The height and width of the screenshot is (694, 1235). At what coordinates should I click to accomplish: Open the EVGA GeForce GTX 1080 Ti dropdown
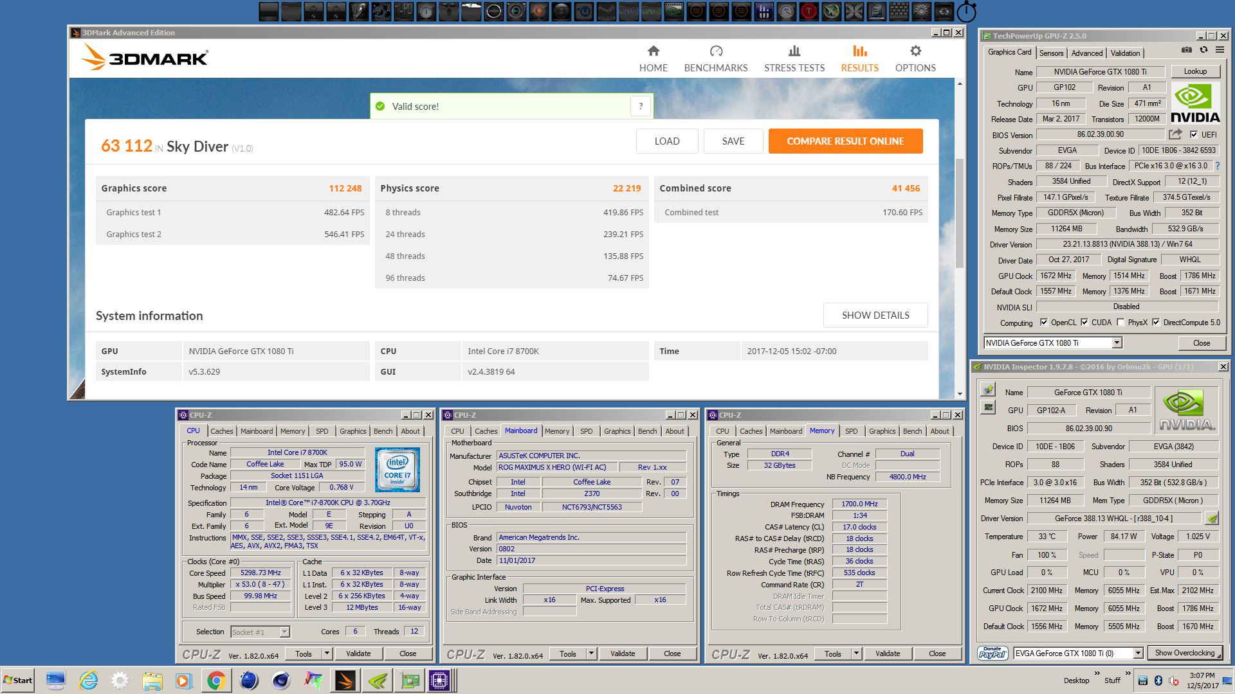point(1138,653)
